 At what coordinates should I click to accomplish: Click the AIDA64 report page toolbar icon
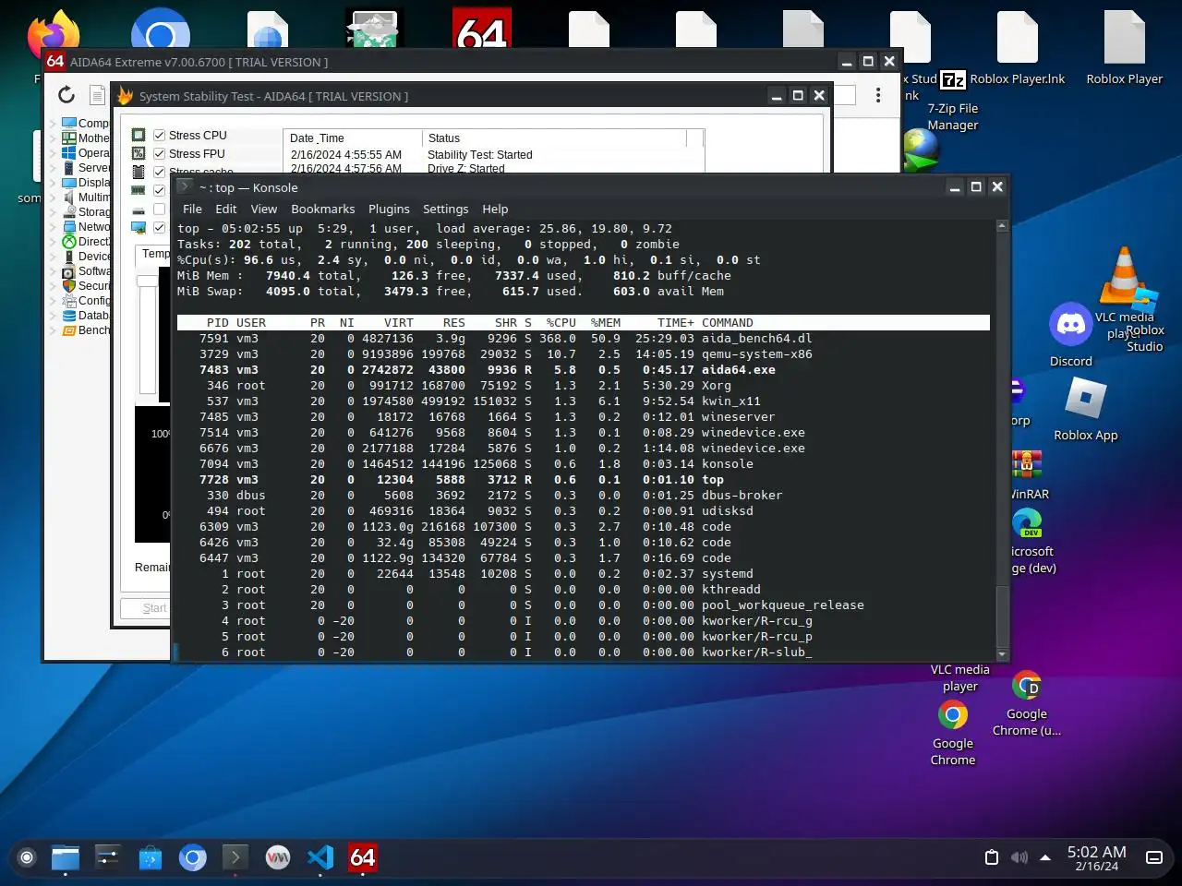pos(97,95)
